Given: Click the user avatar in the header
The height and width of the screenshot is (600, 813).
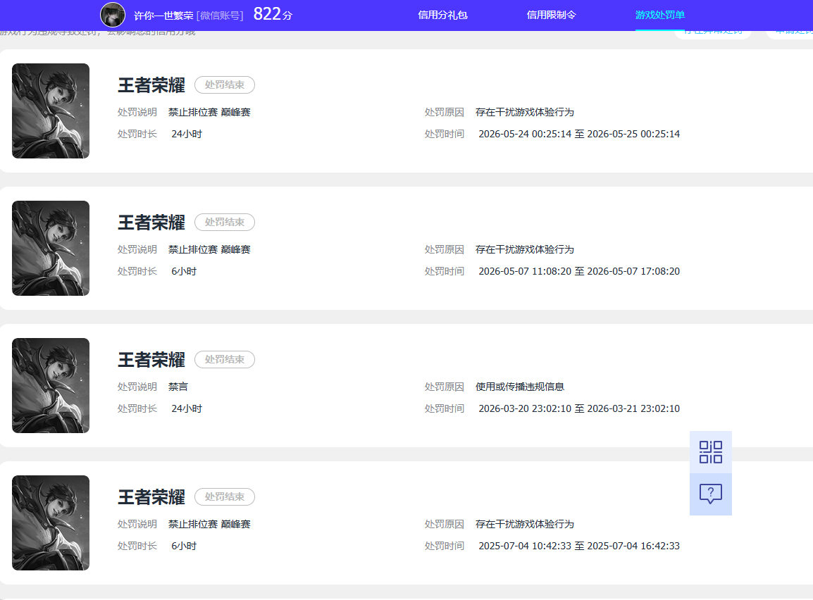Looking at the screenshot, I should pos(113,15).
